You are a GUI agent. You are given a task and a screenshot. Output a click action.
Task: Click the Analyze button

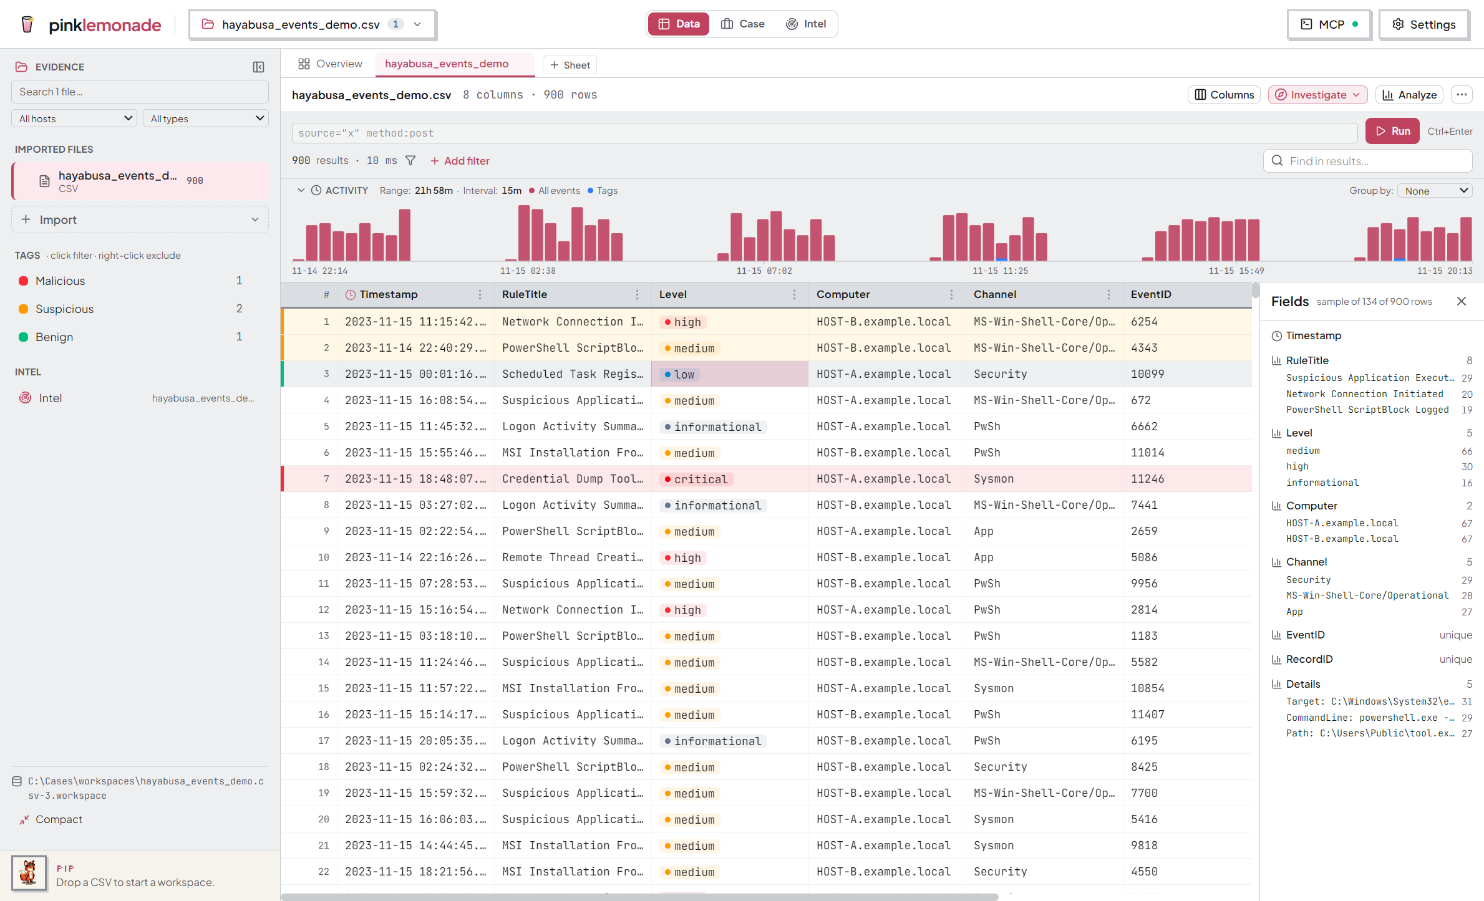pyautogui.click(x=1409, y=95)
